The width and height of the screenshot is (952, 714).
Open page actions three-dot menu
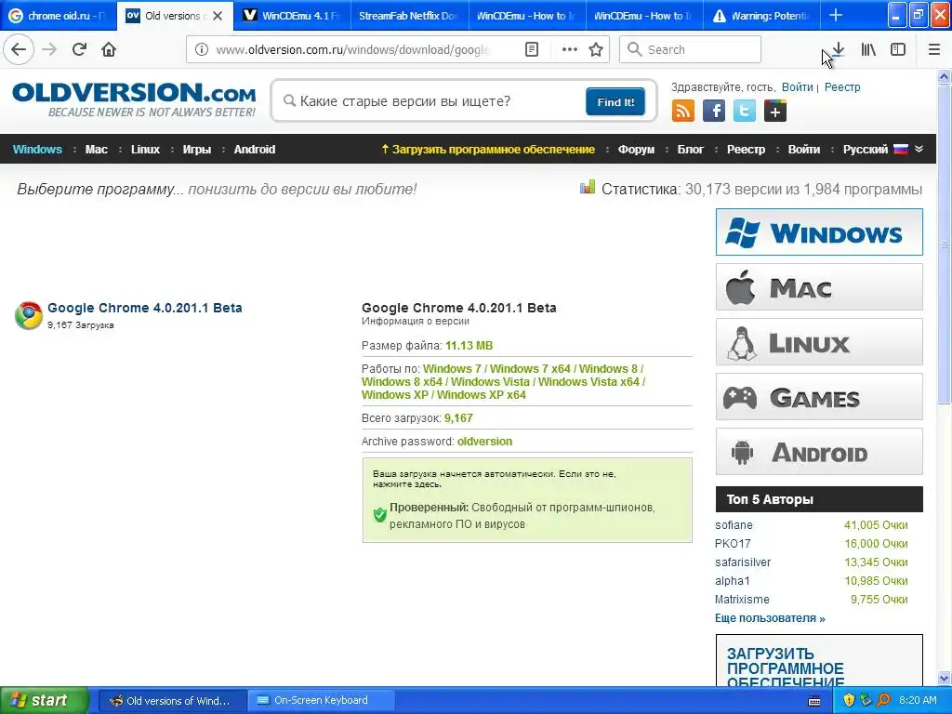[x=570, y=49]
